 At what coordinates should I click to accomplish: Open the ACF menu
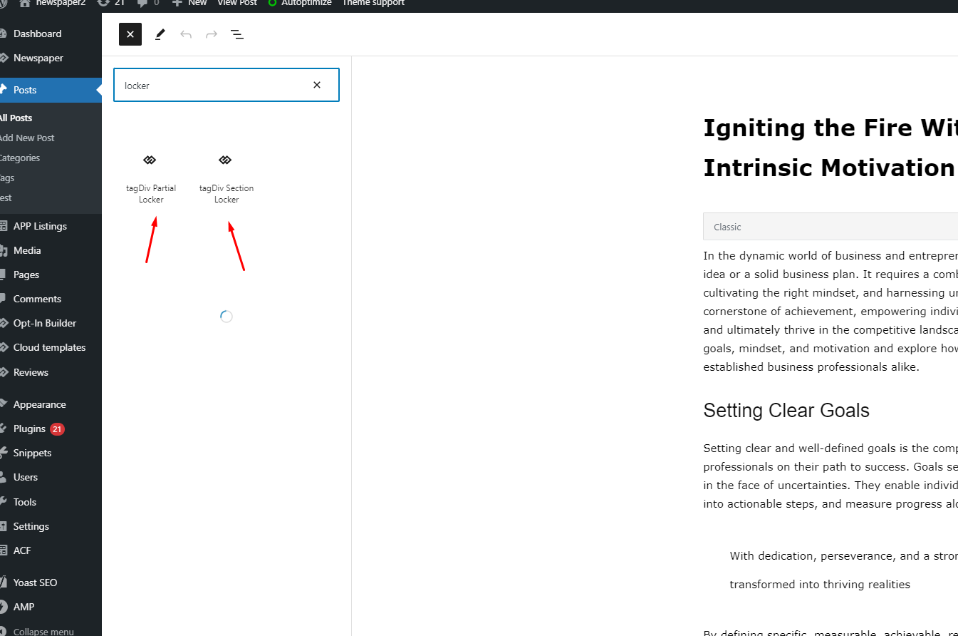(22, 550)
